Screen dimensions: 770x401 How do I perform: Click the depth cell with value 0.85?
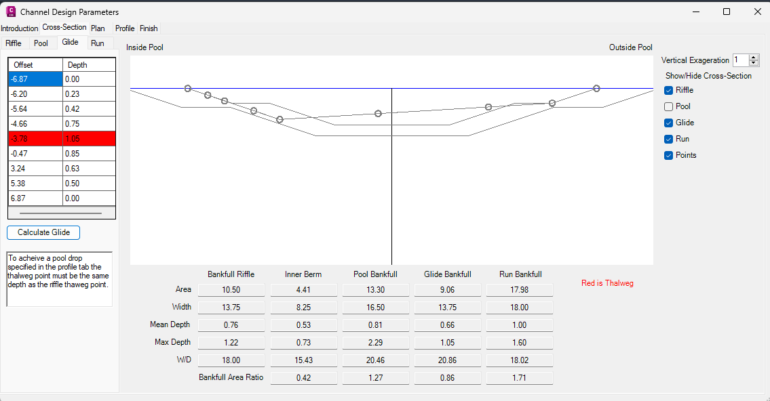(89, 154)
